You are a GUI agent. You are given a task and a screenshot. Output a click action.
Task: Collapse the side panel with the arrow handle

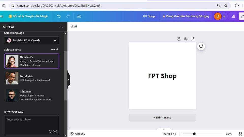[x=68, y=80]
